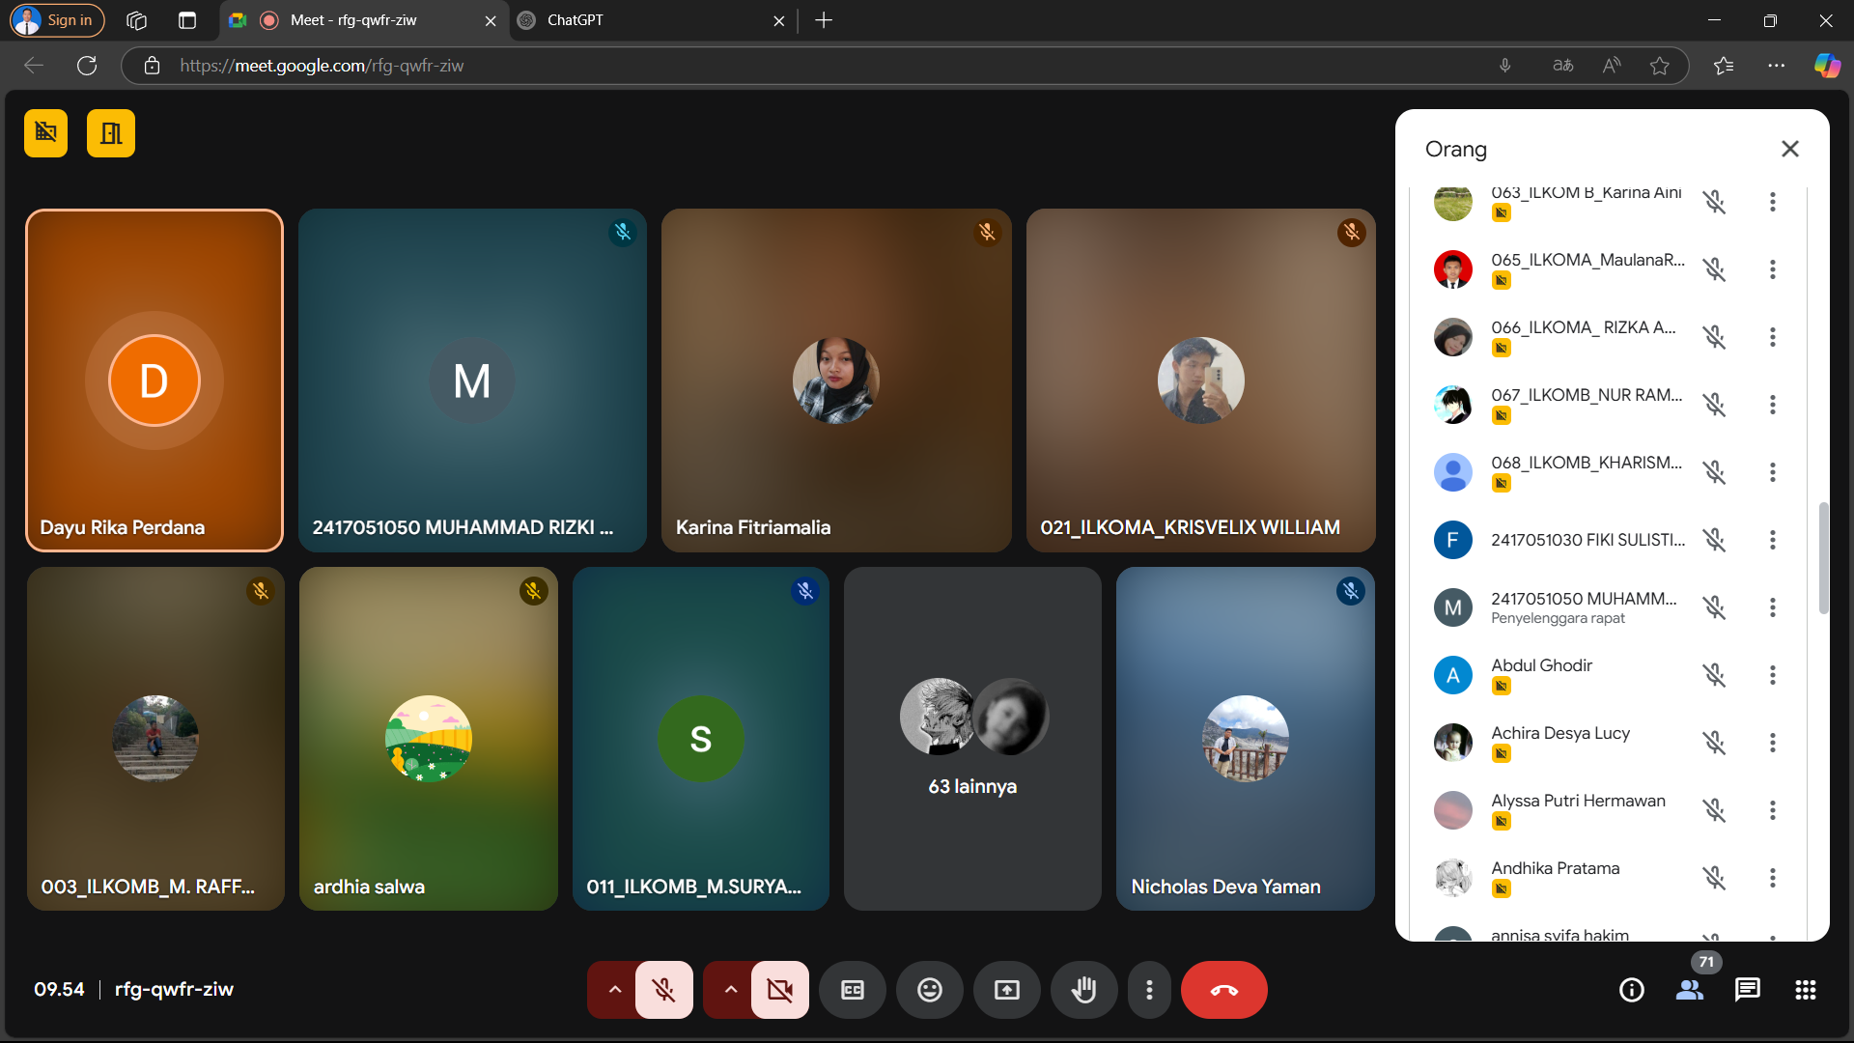Image resolution: width=1854 pixels, height=1043 pixels.
Task: Open the activities grid icon
Action: click(x=1805, y=990)
